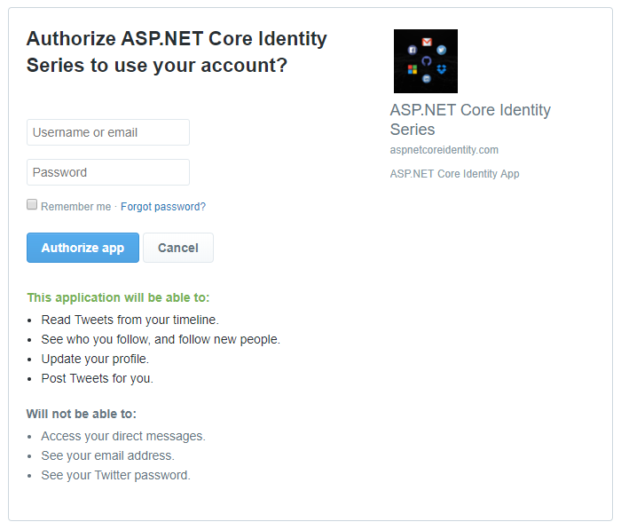Screen dimensions: 621x522
Task: Click the 'Post Tweets for you' permission item
Action: point(97,378)
